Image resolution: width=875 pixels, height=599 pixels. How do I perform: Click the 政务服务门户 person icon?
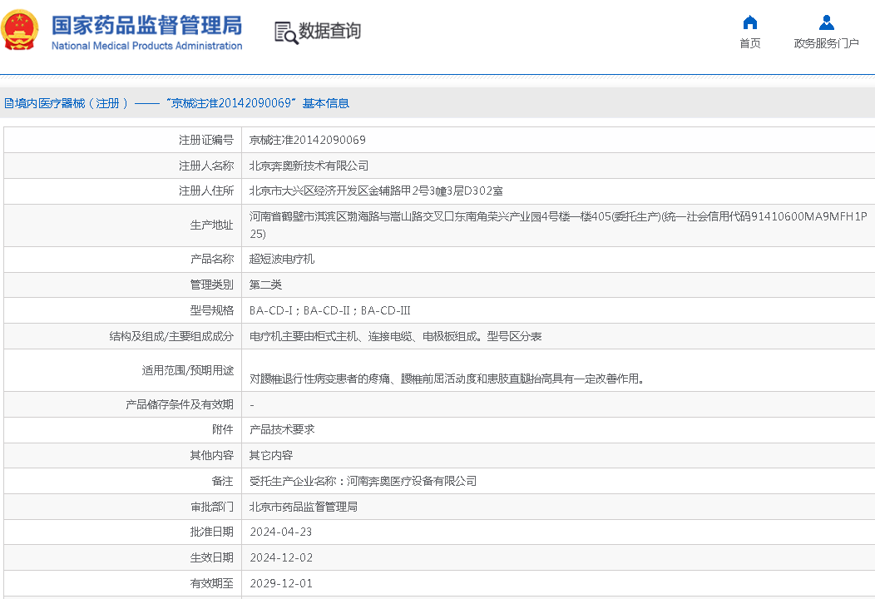click(x=826, y=22)
